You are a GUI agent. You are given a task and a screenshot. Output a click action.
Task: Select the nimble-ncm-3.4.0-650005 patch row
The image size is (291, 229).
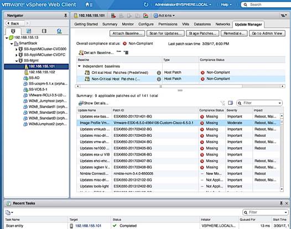coord(178,174)
